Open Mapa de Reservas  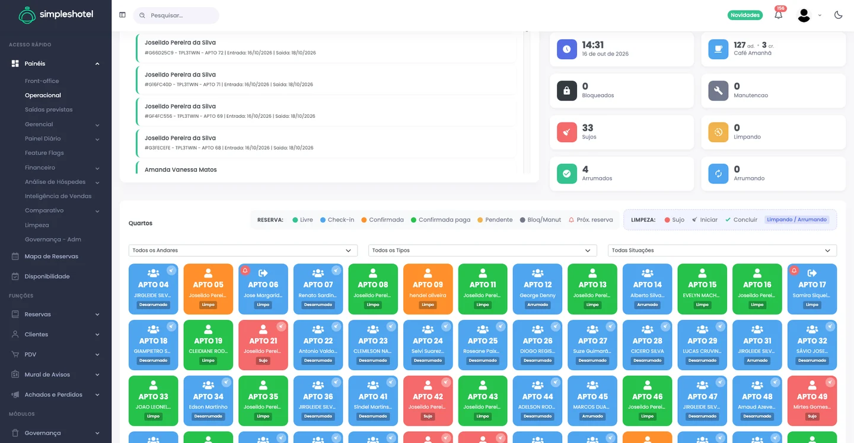[x=51, y=256]
